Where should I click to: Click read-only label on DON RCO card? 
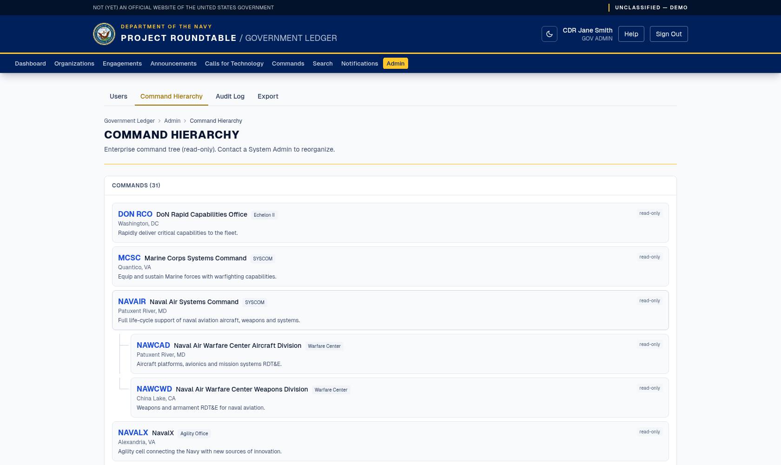[649, 213]
